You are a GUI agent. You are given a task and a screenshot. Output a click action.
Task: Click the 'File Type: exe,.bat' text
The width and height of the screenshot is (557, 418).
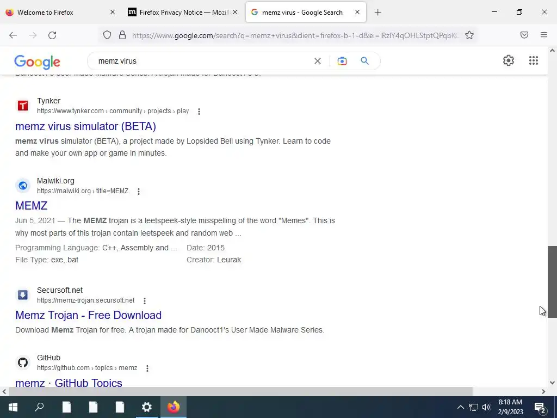47,260
